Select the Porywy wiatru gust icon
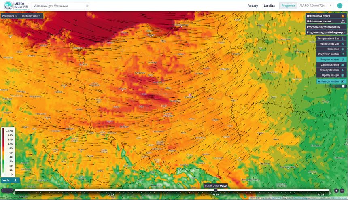The image size is (348, 200). [343, 60]
